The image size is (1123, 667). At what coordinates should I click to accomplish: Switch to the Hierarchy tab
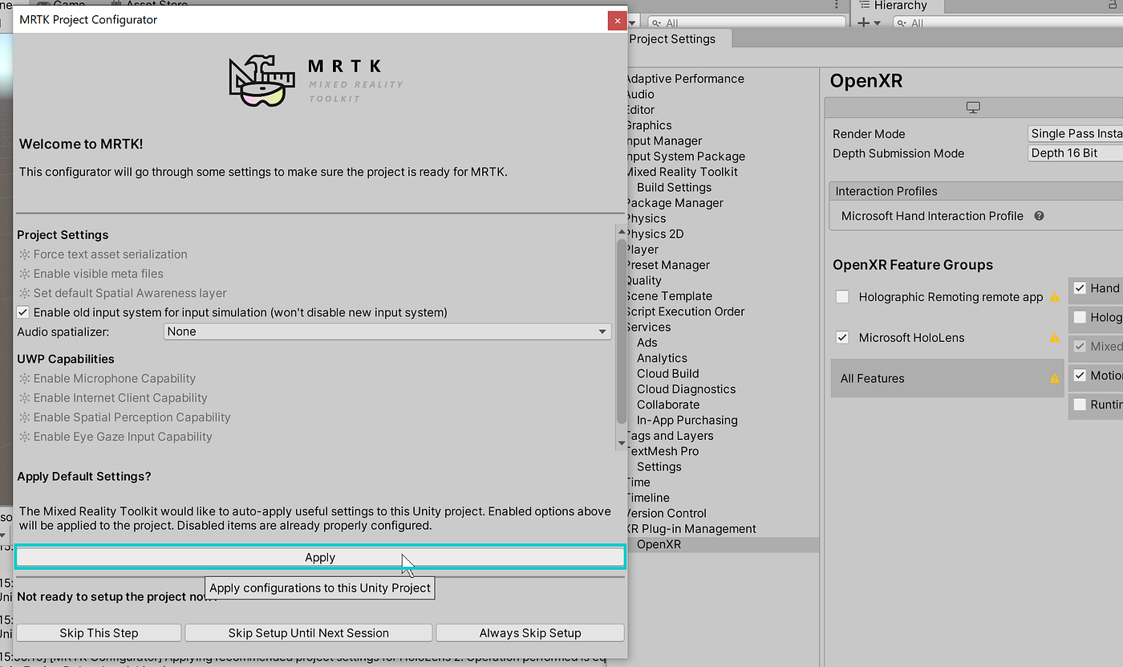898,6
